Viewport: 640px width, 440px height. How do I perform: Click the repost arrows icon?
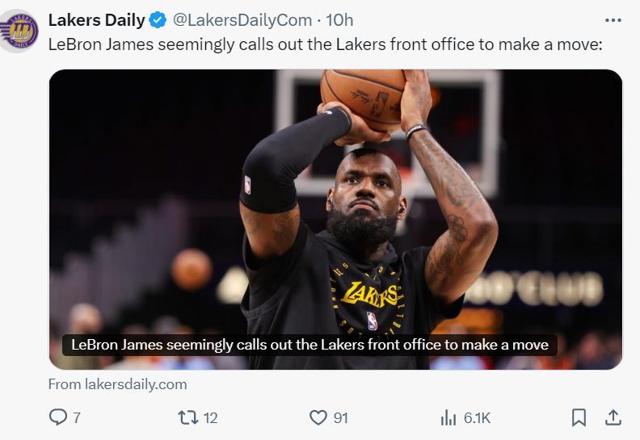pos(187,417)
